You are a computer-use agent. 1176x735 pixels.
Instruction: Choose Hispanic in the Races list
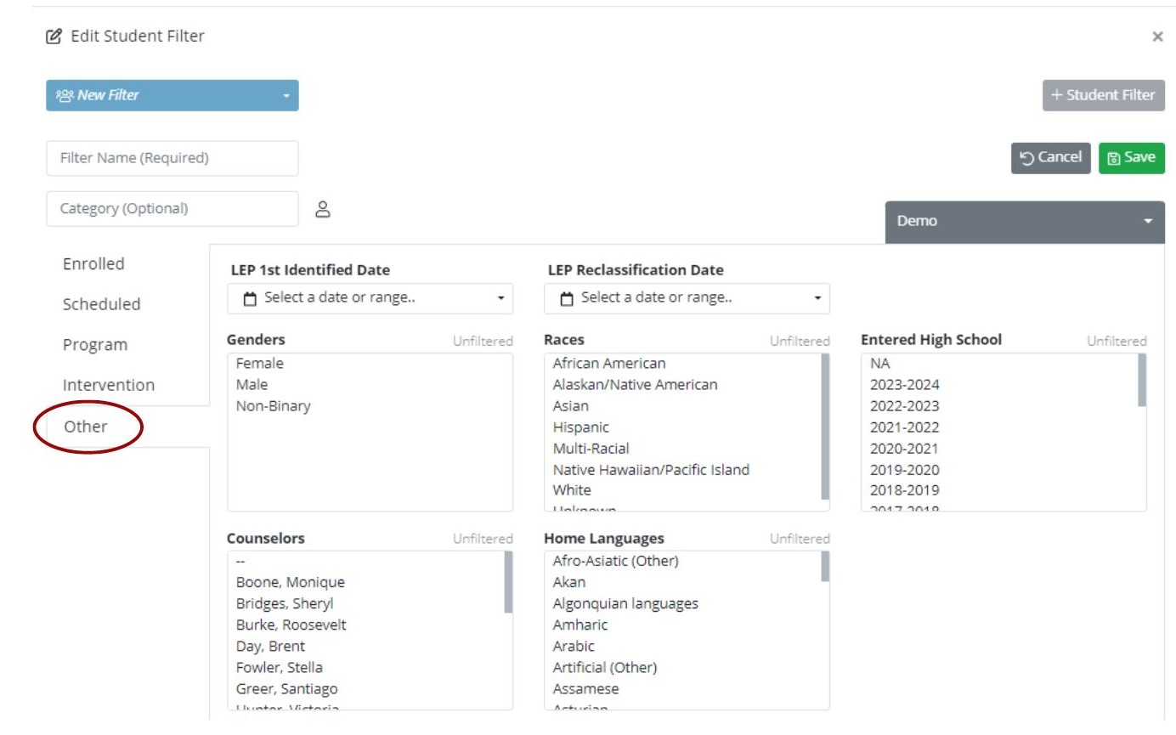(x=580, y=427)
